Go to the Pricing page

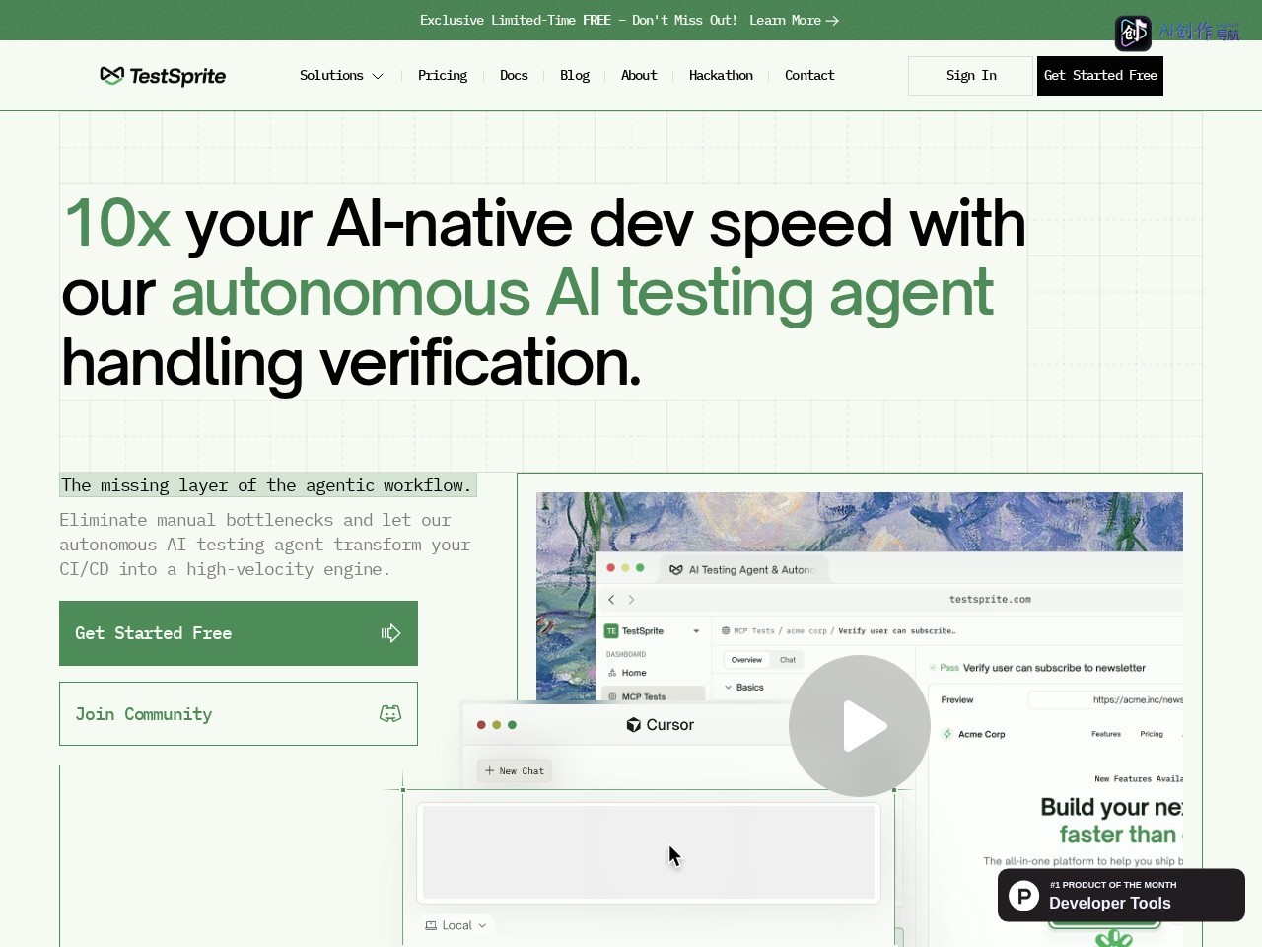coord(443,76)
